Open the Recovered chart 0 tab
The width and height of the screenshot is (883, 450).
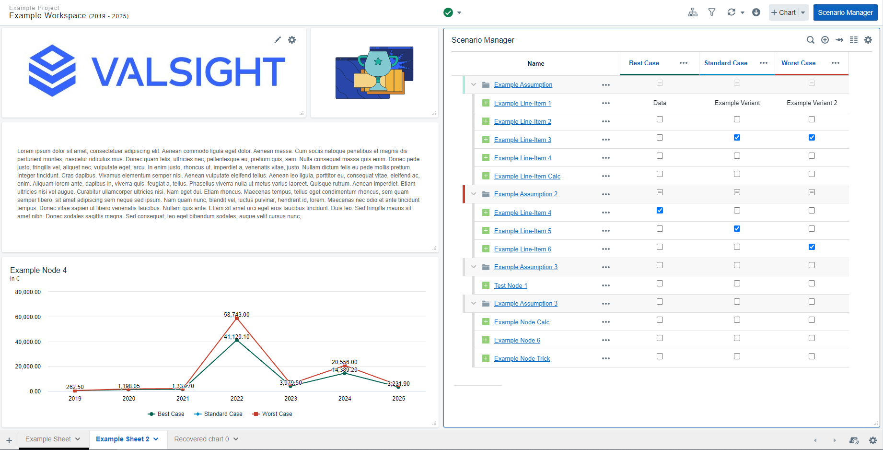click(202, 438)
